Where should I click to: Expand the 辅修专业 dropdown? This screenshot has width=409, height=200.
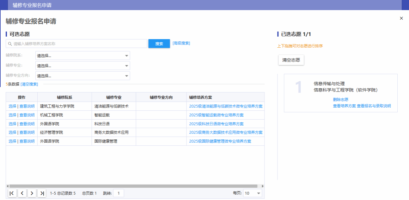tap(82, 66)
